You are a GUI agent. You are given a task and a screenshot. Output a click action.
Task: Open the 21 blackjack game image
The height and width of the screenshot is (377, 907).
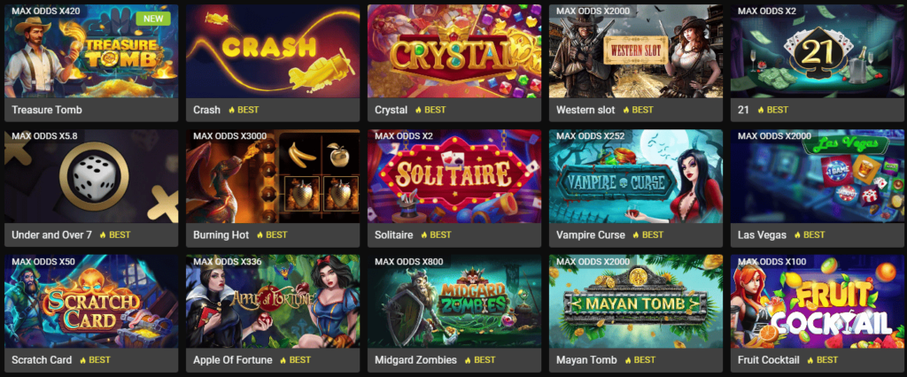click(818, 50)
